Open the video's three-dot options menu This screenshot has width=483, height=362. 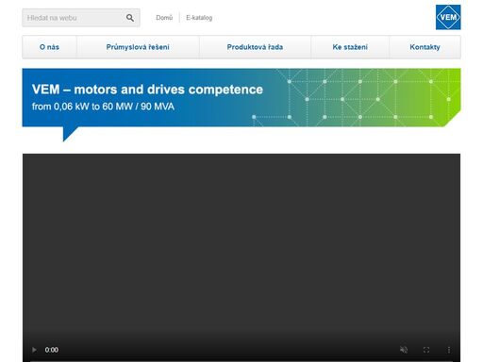click(449, 350)
